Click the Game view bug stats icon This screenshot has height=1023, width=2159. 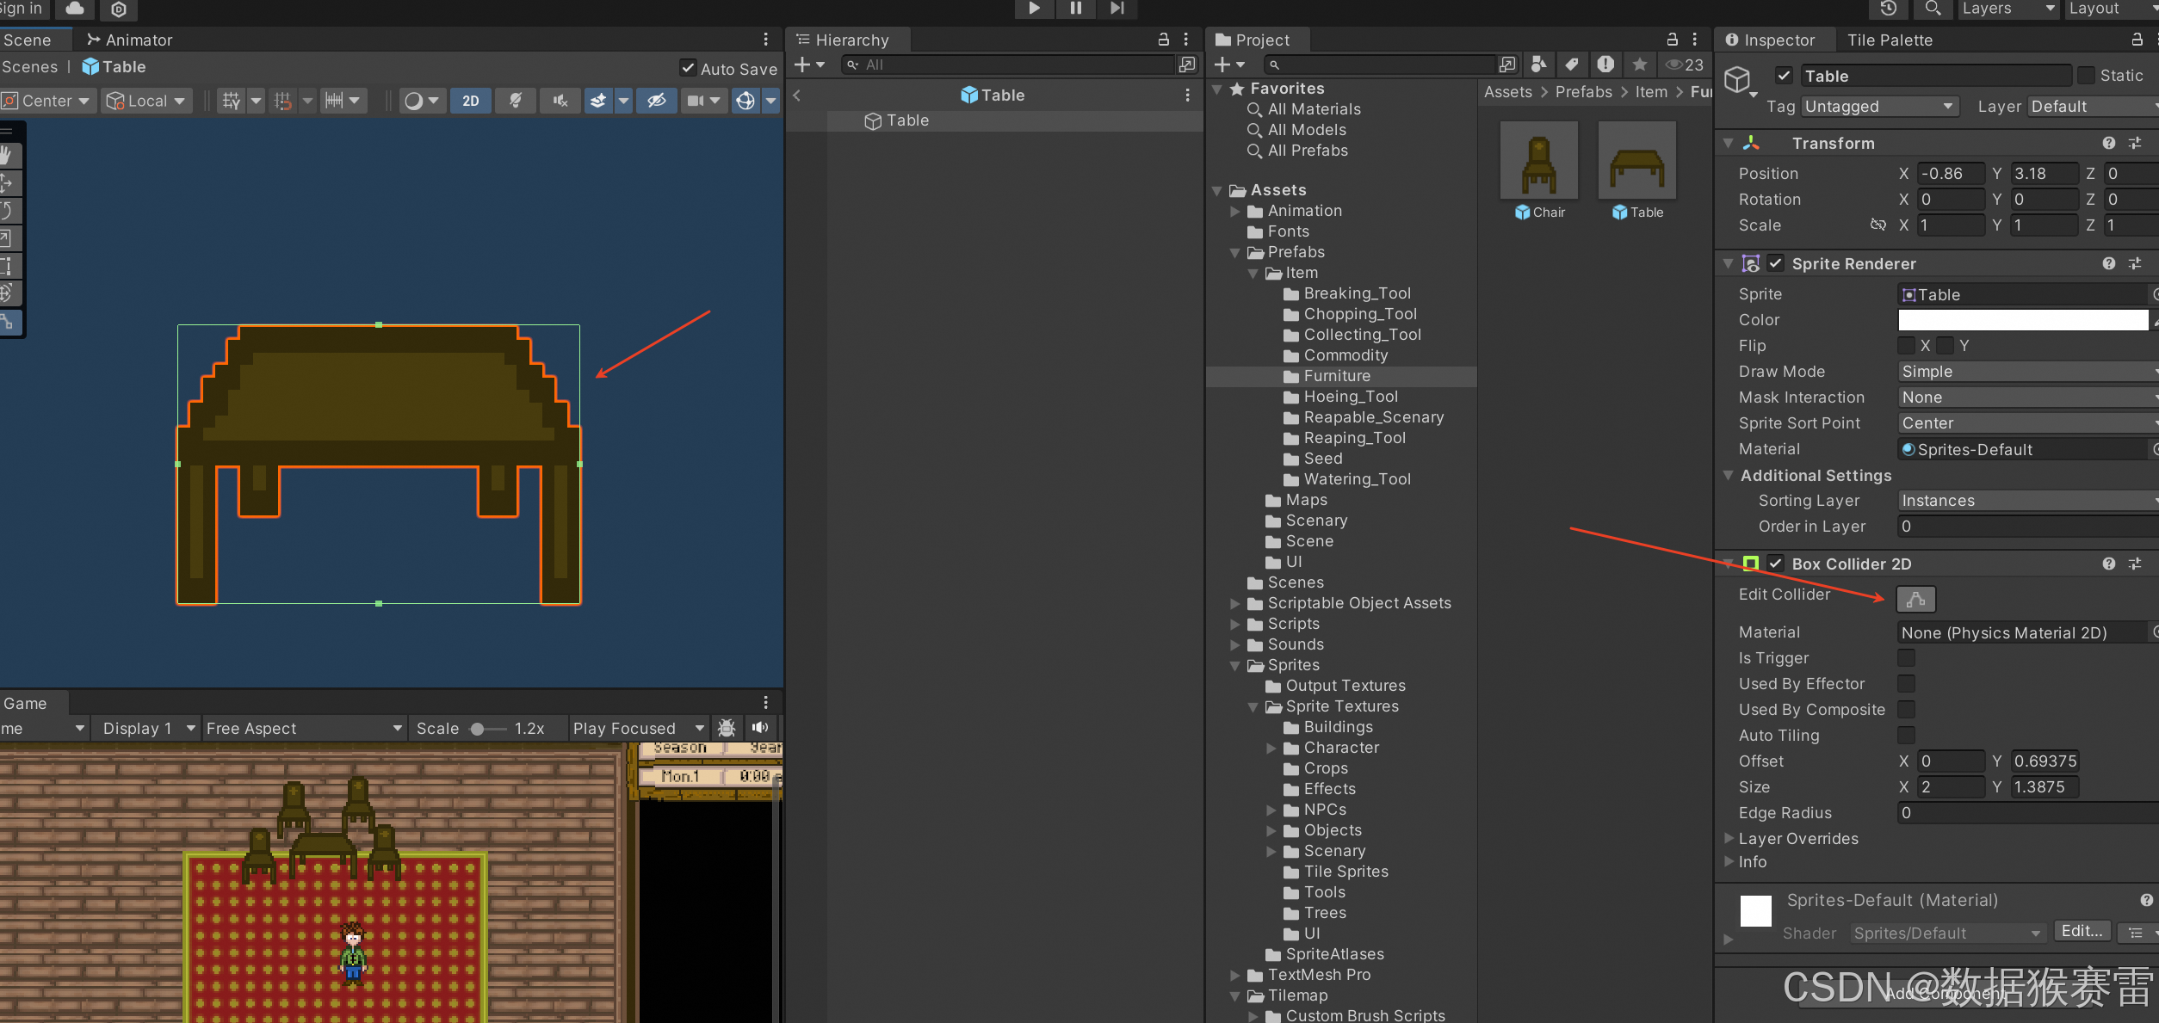[727, 728]
